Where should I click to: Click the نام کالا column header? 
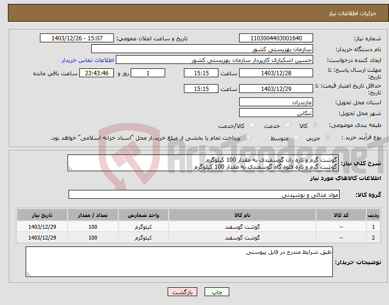(242, 215)
